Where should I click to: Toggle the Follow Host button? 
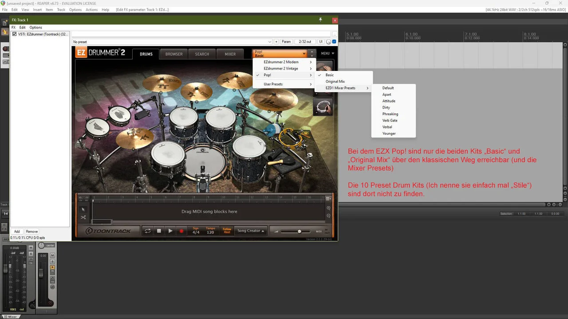227,231
